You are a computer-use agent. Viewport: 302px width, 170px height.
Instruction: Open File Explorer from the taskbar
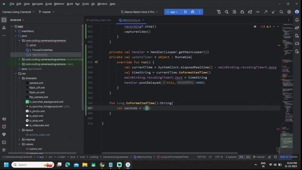[x=85, y=165]
